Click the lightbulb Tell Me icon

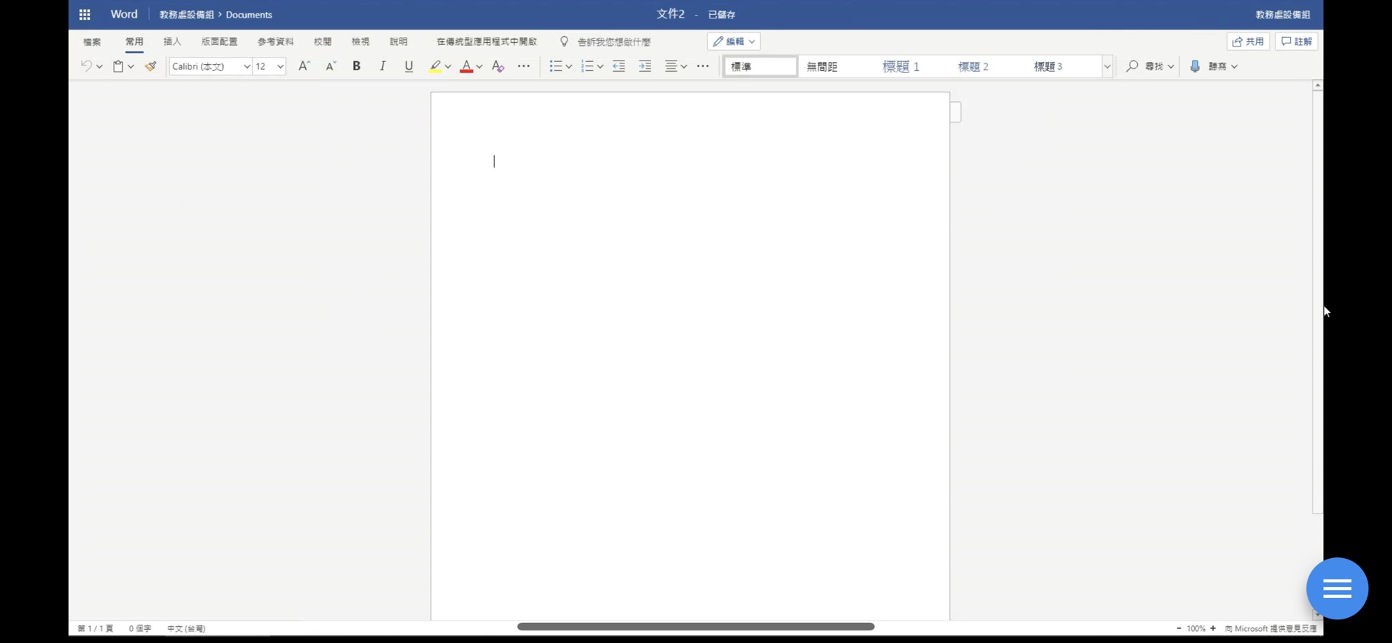pyautogui.click(x=564, y=41)
